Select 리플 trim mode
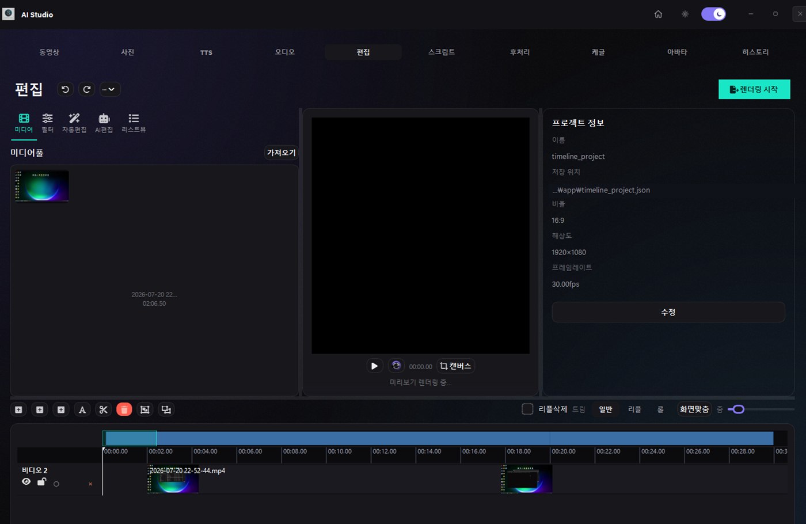 pos(634,409)
